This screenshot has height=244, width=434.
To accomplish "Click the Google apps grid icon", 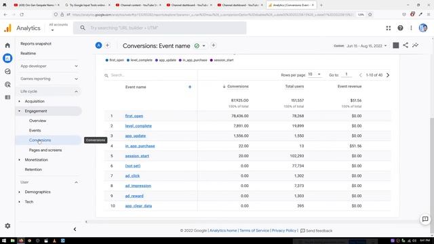I will (x=389, y=28).
